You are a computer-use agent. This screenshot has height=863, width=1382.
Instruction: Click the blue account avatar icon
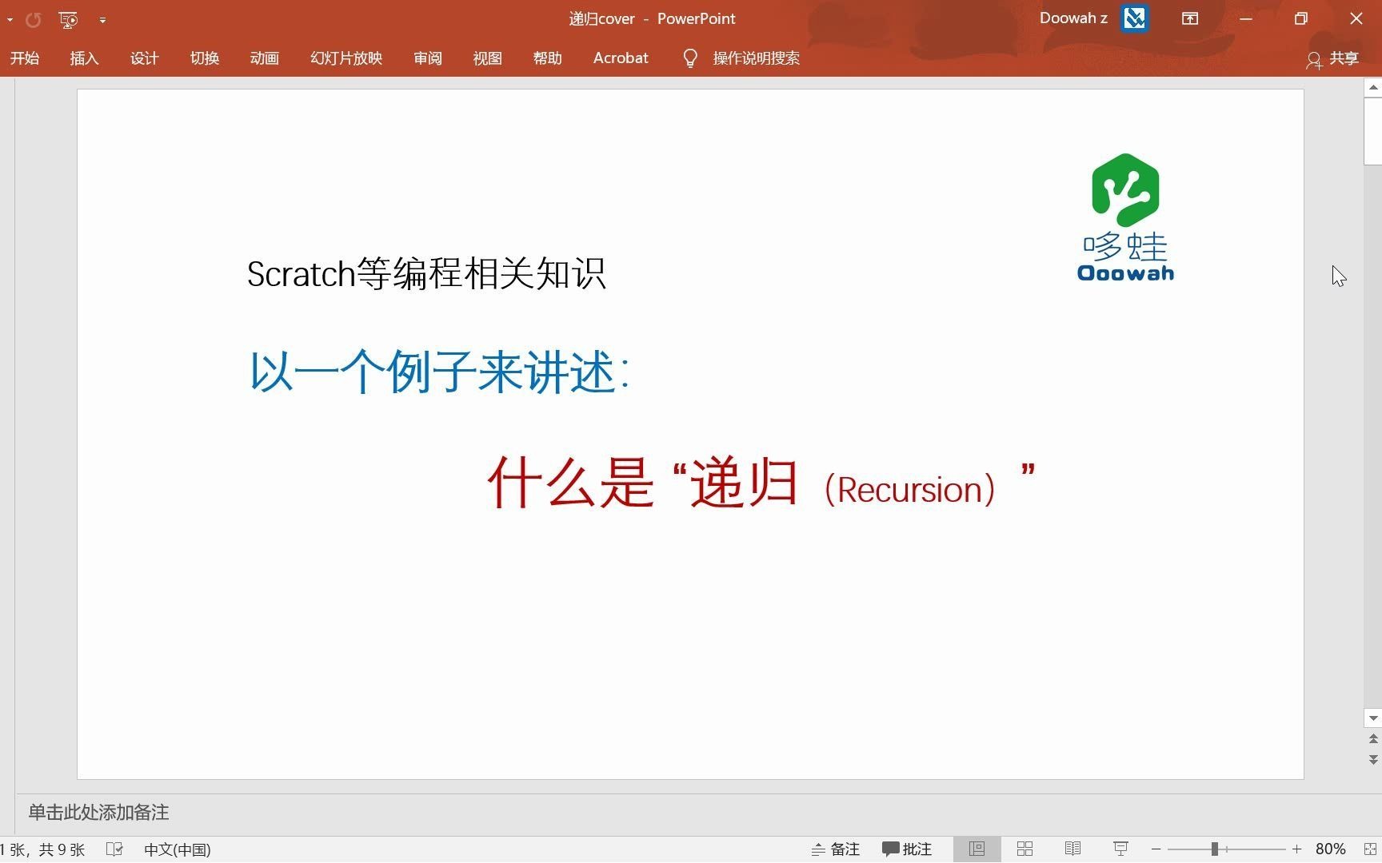1134,18
